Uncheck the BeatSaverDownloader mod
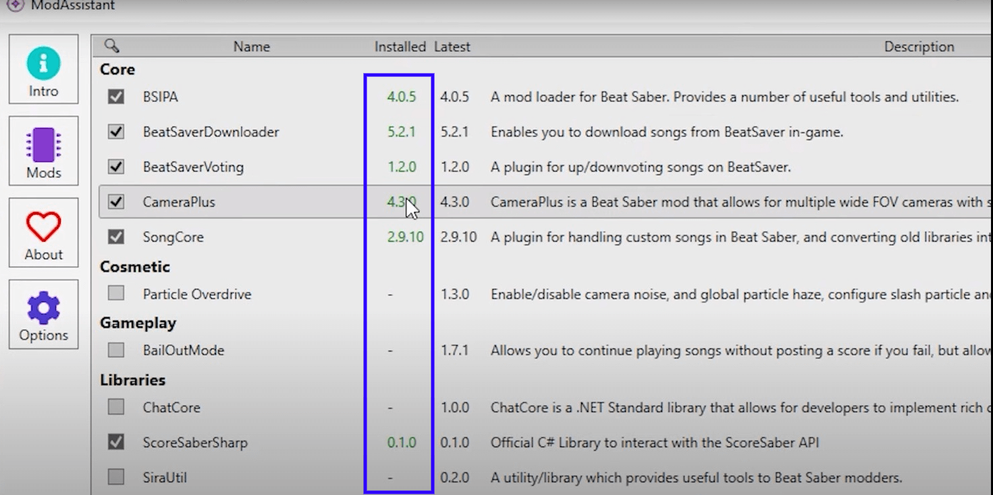Image resolution: width=993 pixels, height=495 pixels. (116, 132)
